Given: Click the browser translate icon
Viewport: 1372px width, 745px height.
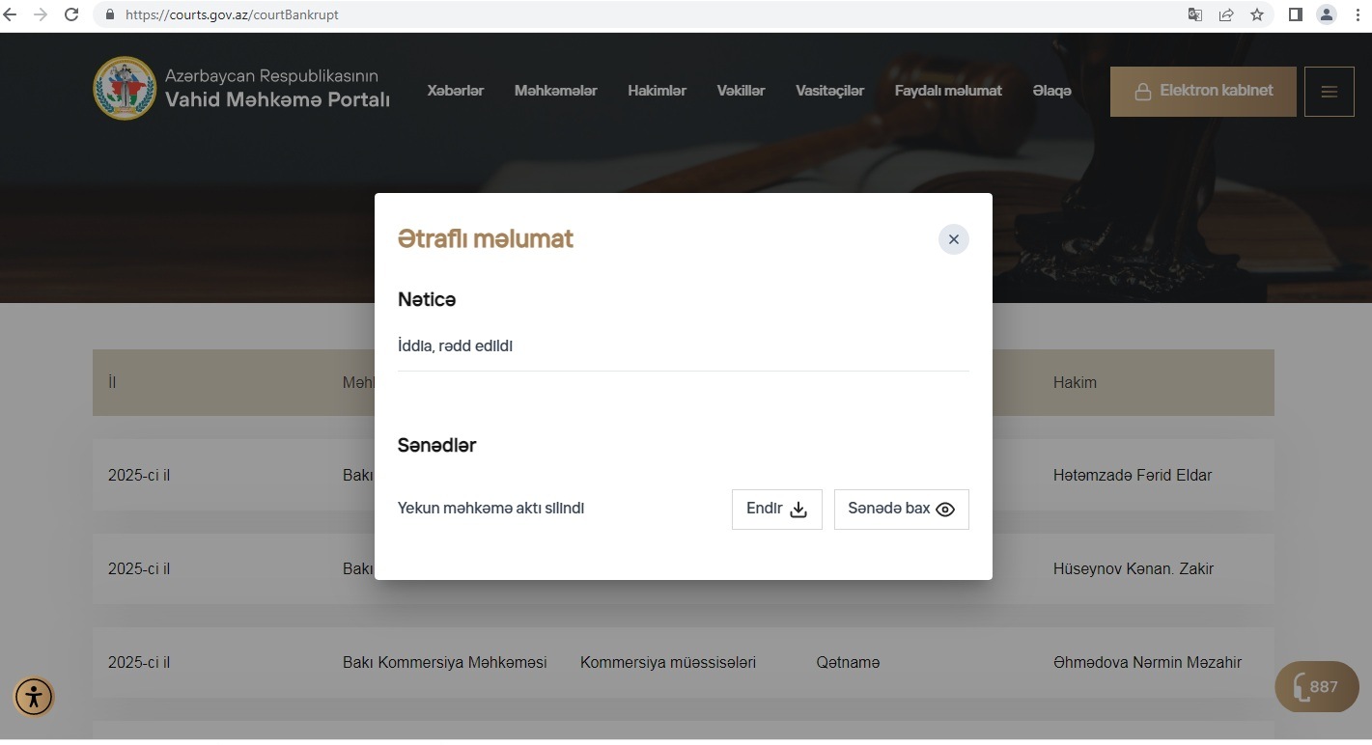Looking at the screenshot, I should coord(1195,14).
